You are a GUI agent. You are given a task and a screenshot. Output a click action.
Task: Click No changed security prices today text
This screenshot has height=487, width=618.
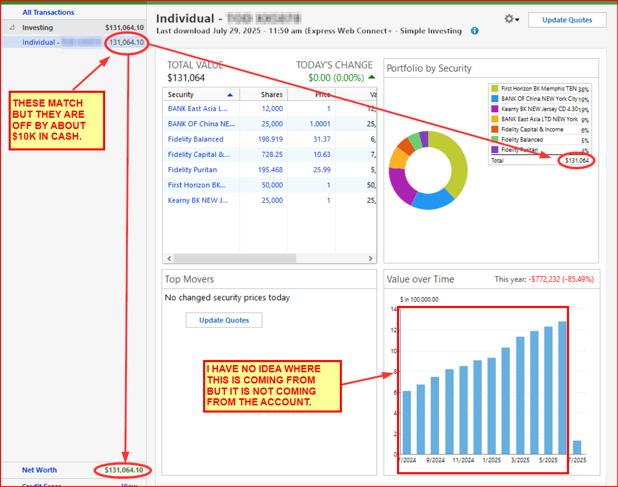point(227,297)
